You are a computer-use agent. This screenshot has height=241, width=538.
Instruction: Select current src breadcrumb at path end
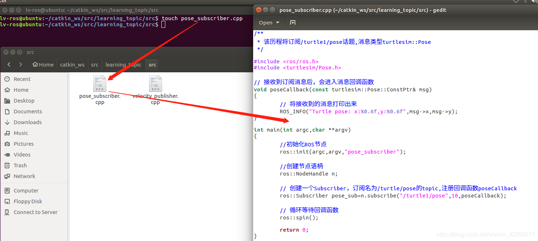coord(152,65)
